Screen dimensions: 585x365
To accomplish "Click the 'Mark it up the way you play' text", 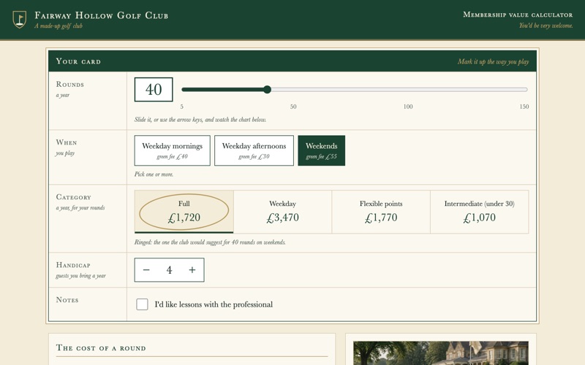I will 493,61.
